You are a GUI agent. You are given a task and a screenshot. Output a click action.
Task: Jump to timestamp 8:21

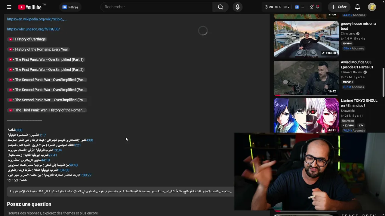coord(78,145)
